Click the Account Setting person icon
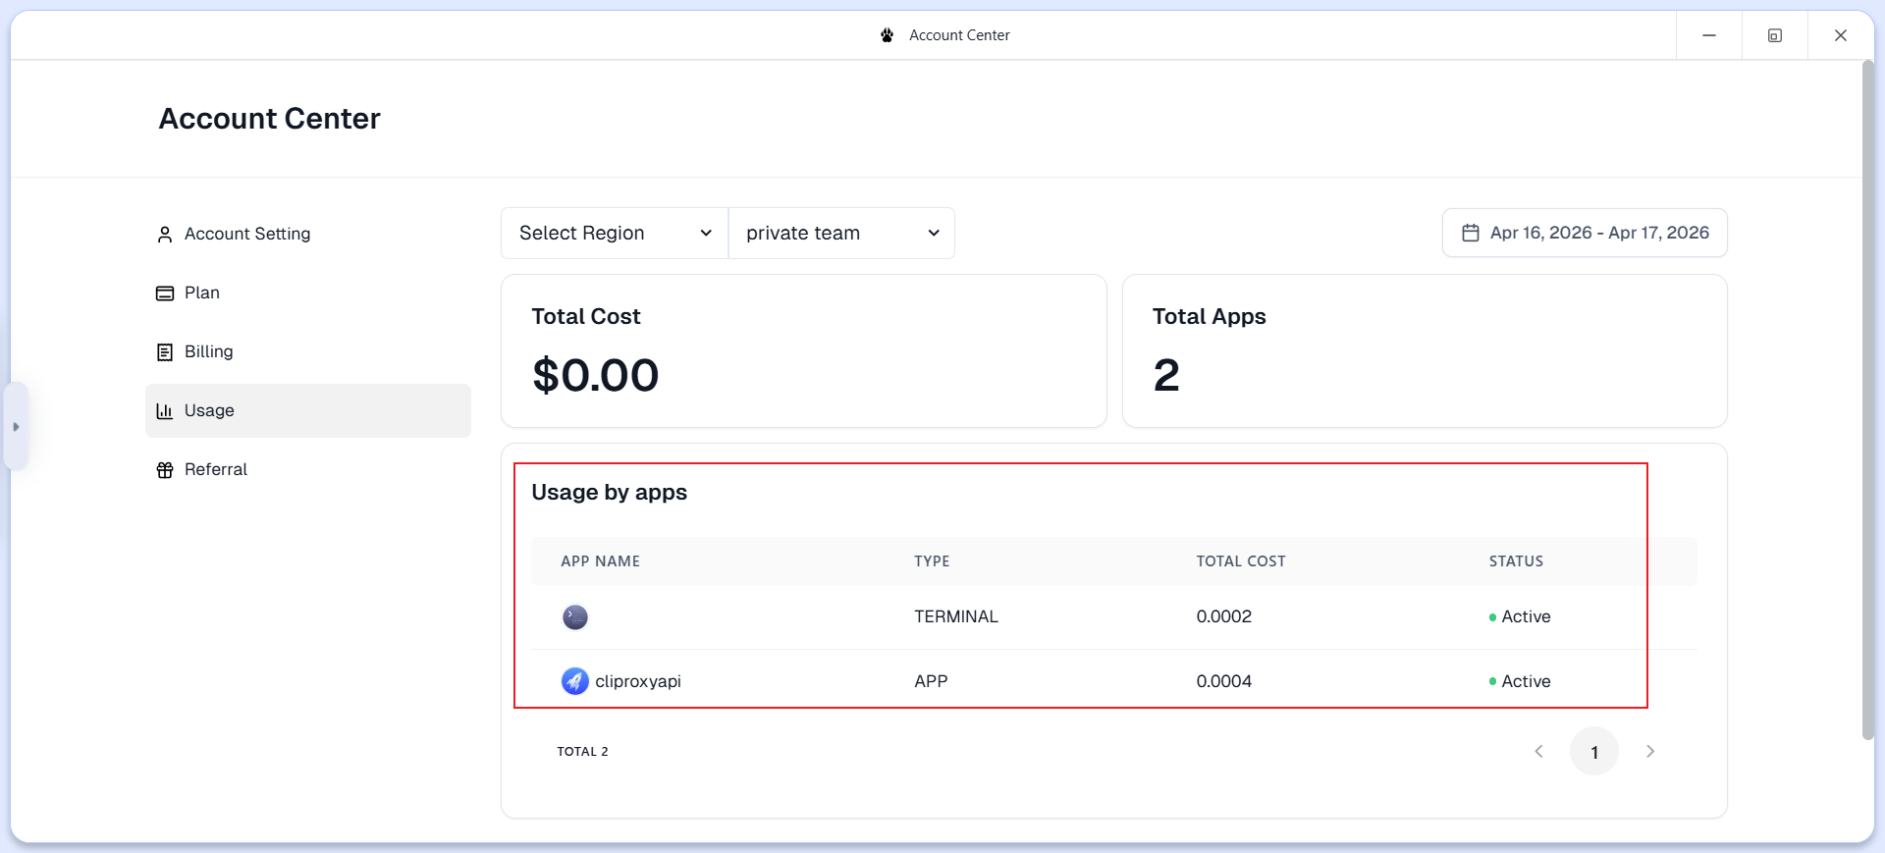1885x853 pixels. [165, 235]
